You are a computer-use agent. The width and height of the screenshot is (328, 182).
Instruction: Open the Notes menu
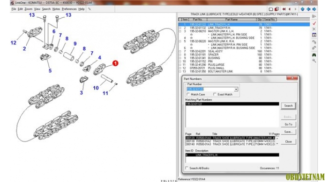[56, 9]
